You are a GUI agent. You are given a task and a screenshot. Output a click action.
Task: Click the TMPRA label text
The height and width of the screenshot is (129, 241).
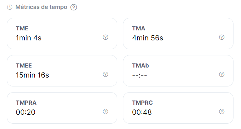[x=26, y=103]
